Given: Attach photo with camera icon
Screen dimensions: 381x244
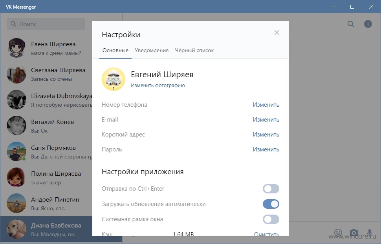Looking at the screenshot, I should [354, 233].
